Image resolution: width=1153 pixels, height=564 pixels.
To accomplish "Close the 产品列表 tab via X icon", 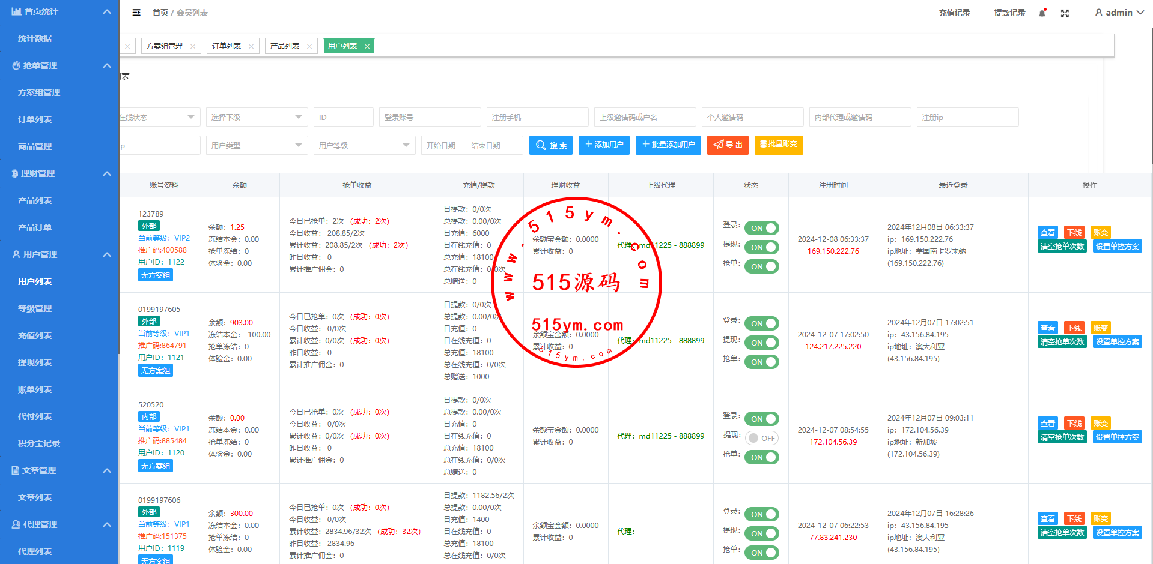I will pos(309,46).
